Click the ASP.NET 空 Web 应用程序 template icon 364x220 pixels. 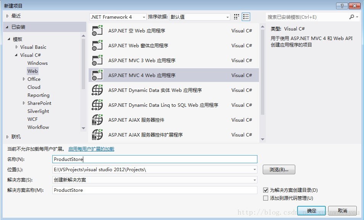point(97,31)
